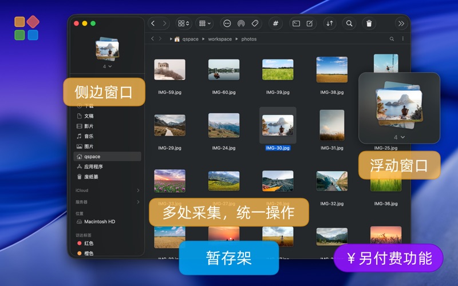Click the path bar forward arrow

[x=160, y=38]
